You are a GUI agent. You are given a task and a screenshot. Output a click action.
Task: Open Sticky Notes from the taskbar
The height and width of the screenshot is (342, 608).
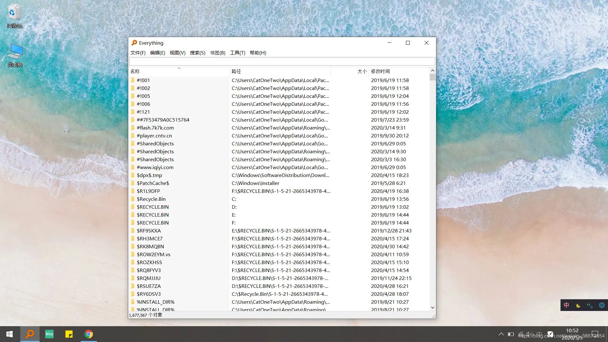(x=69, y=334)
